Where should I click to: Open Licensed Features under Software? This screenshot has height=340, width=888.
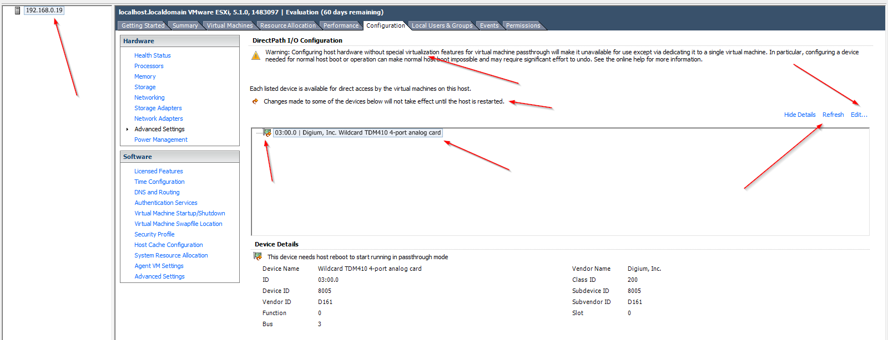tap(159, 171)
